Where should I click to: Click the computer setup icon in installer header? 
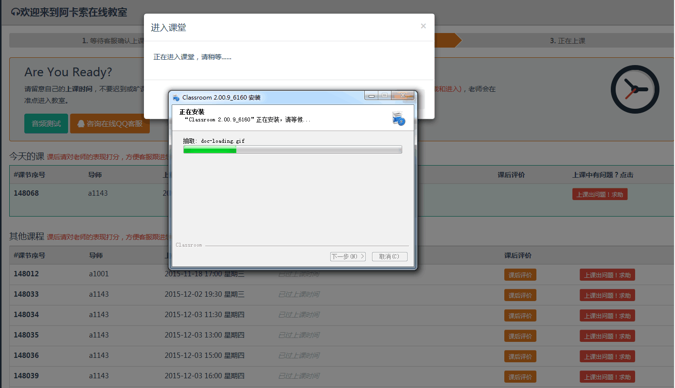point(398,118)
